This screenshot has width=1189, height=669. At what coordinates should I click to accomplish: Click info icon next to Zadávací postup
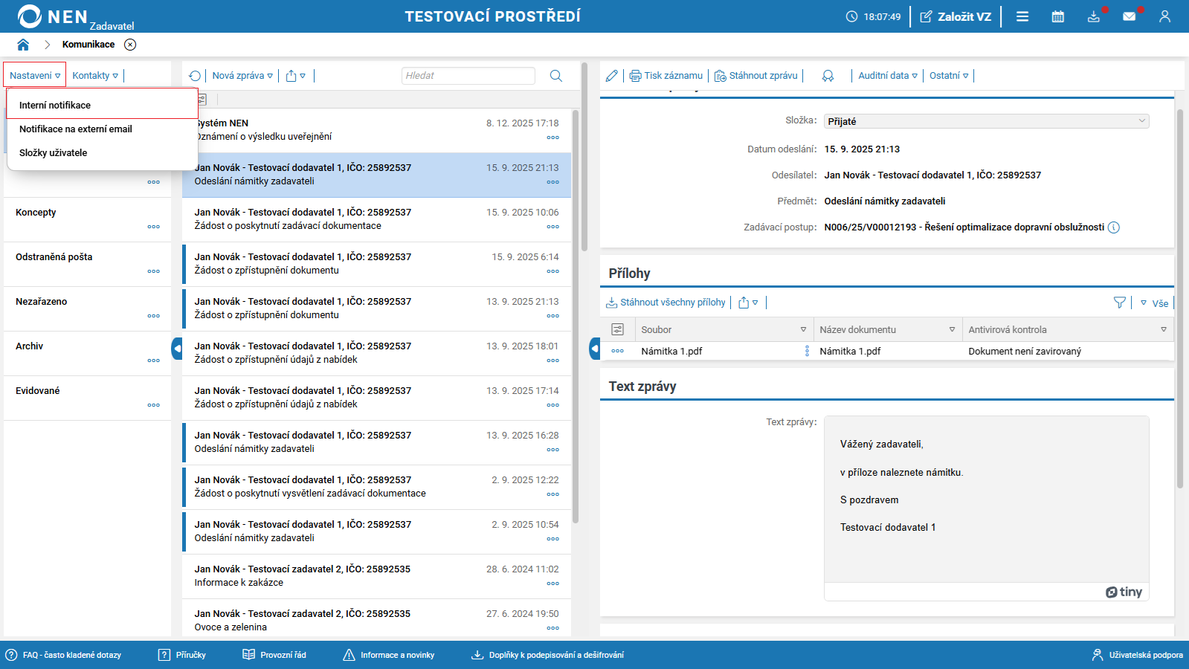(1113, 227)
